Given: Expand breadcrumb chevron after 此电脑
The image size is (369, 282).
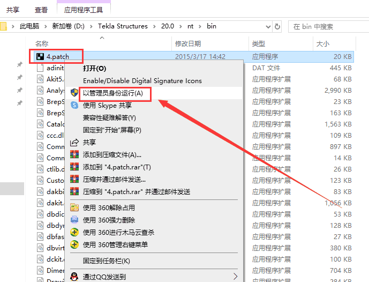Looking at the screenshot, I should coord(46,26).
